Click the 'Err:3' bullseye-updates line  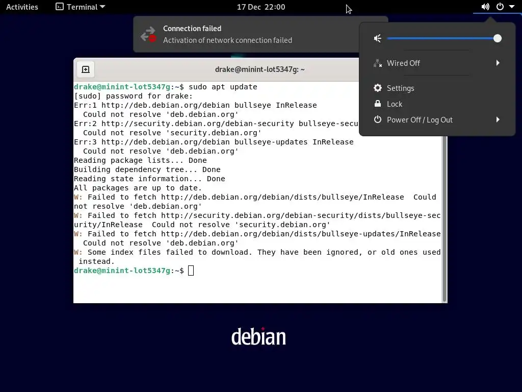(214, 142)
